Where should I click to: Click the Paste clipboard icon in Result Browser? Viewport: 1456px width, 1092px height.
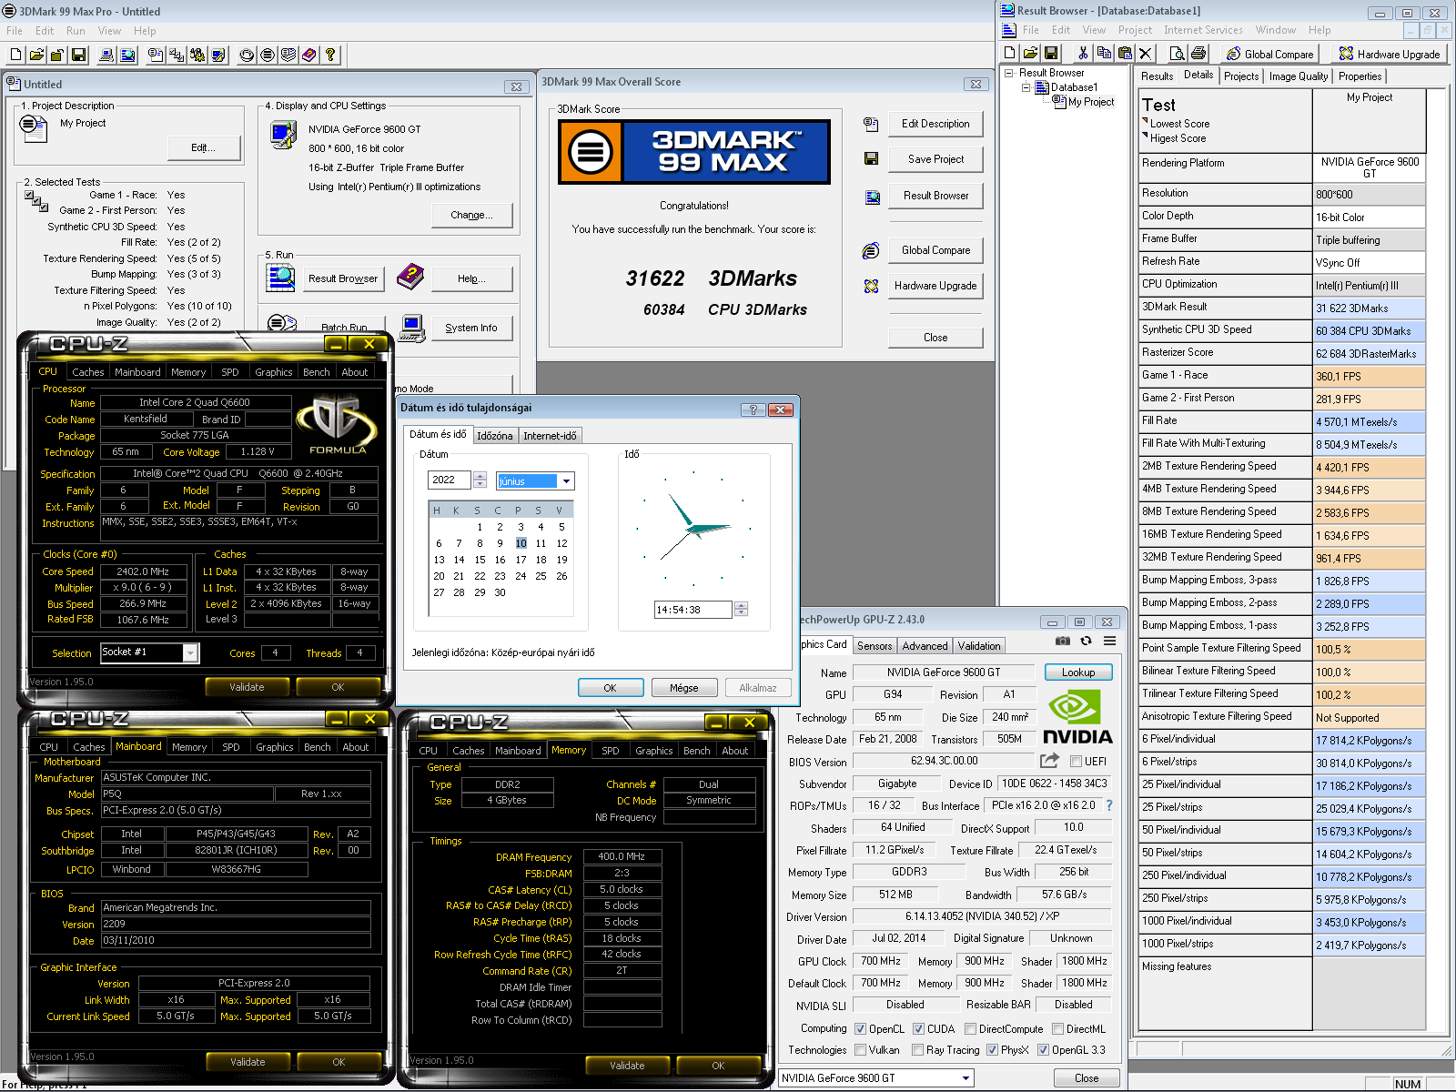[x=1125, y=54]
